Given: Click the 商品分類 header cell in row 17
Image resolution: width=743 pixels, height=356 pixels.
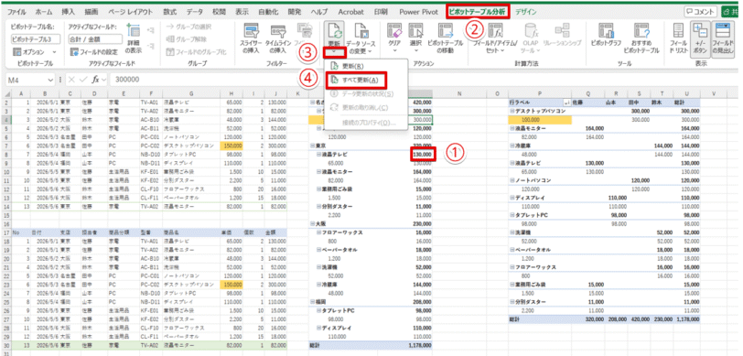Looking at the screenshot, I should click(124, 232).
